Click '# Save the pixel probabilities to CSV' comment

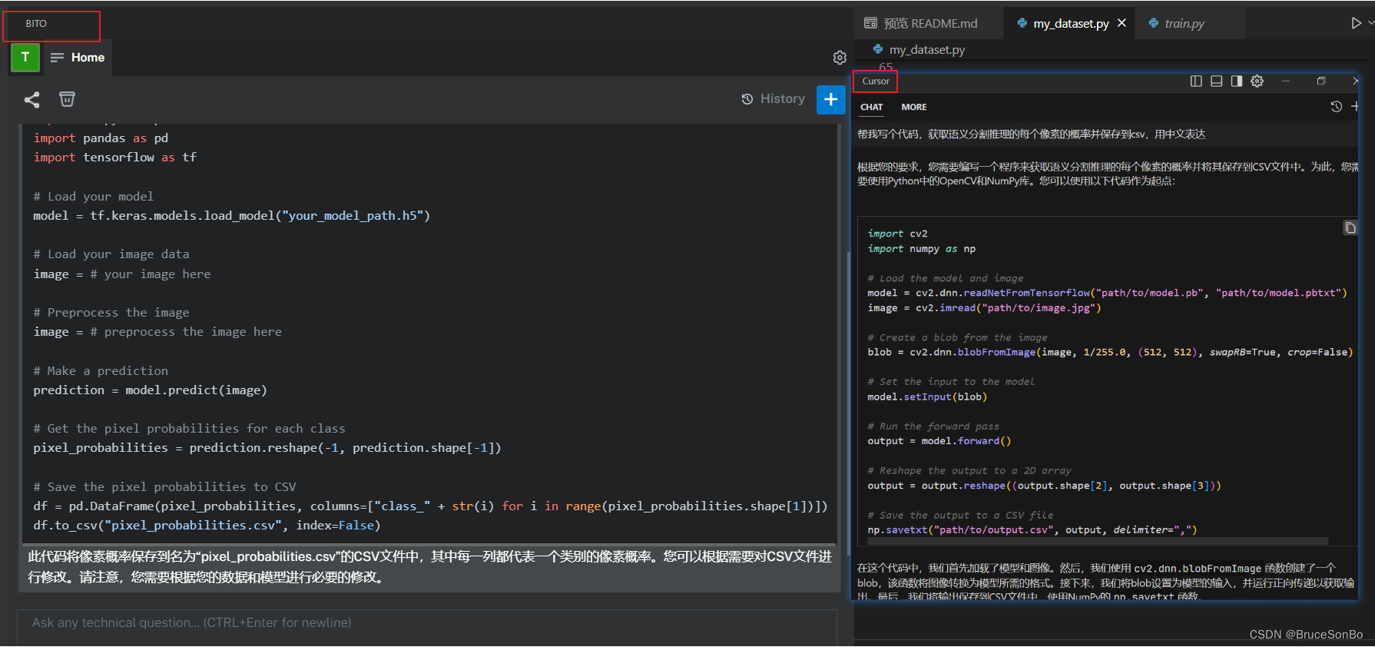[164, 487]
